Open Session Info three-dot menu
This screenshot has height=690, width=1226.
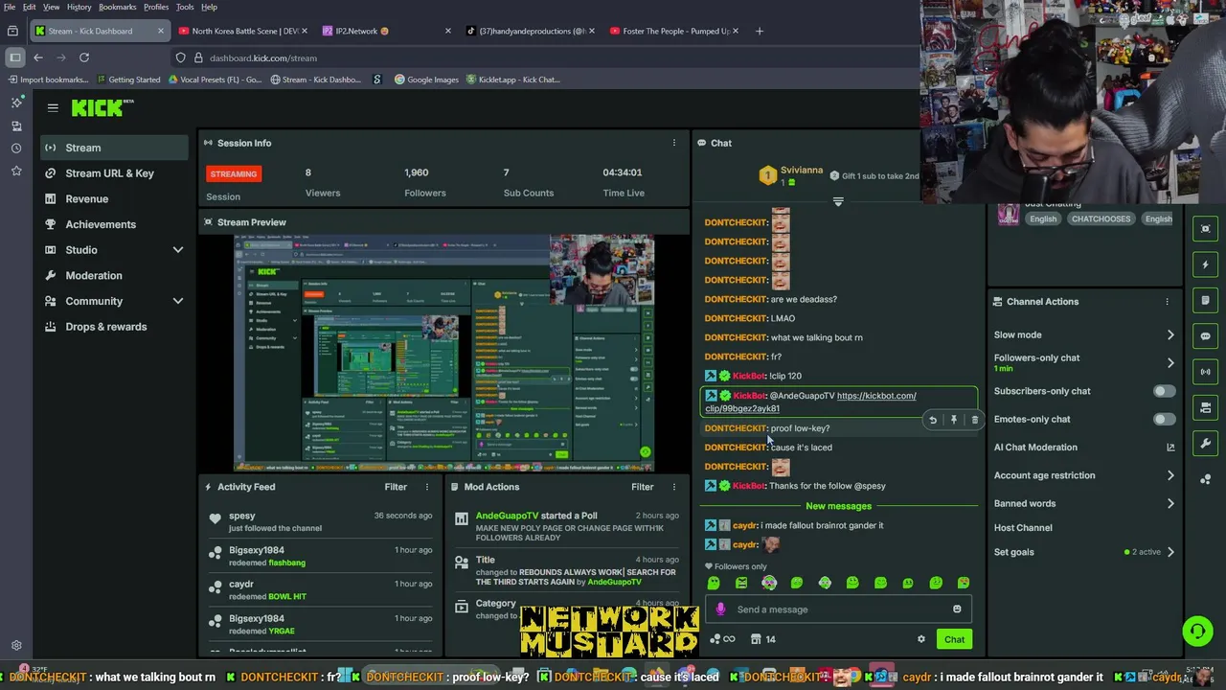(x=674, y=143)
